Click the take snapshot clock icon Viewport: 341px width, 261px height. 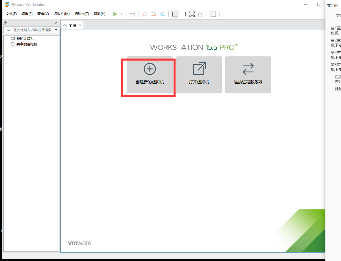145,14
